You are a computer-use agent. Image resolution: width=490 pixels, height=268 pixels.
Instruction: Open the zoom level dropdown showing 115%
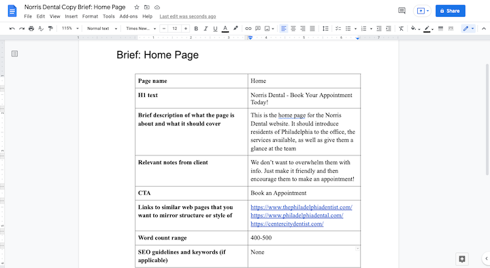pos(70,28)
